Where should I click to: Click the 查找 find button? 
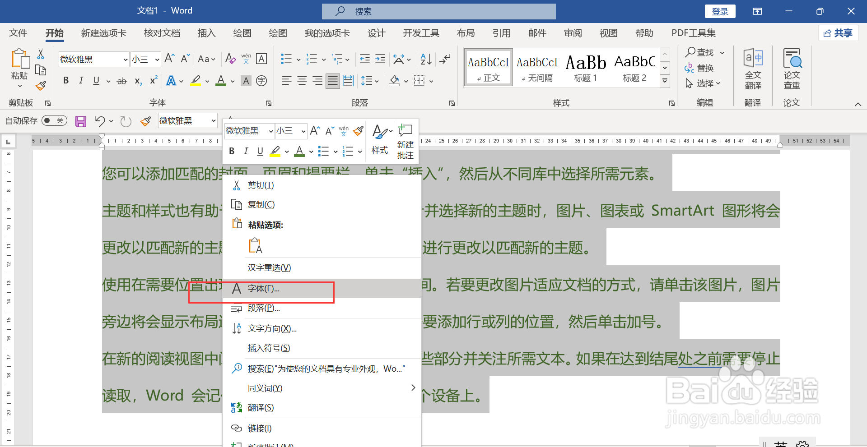click(700, 52)
